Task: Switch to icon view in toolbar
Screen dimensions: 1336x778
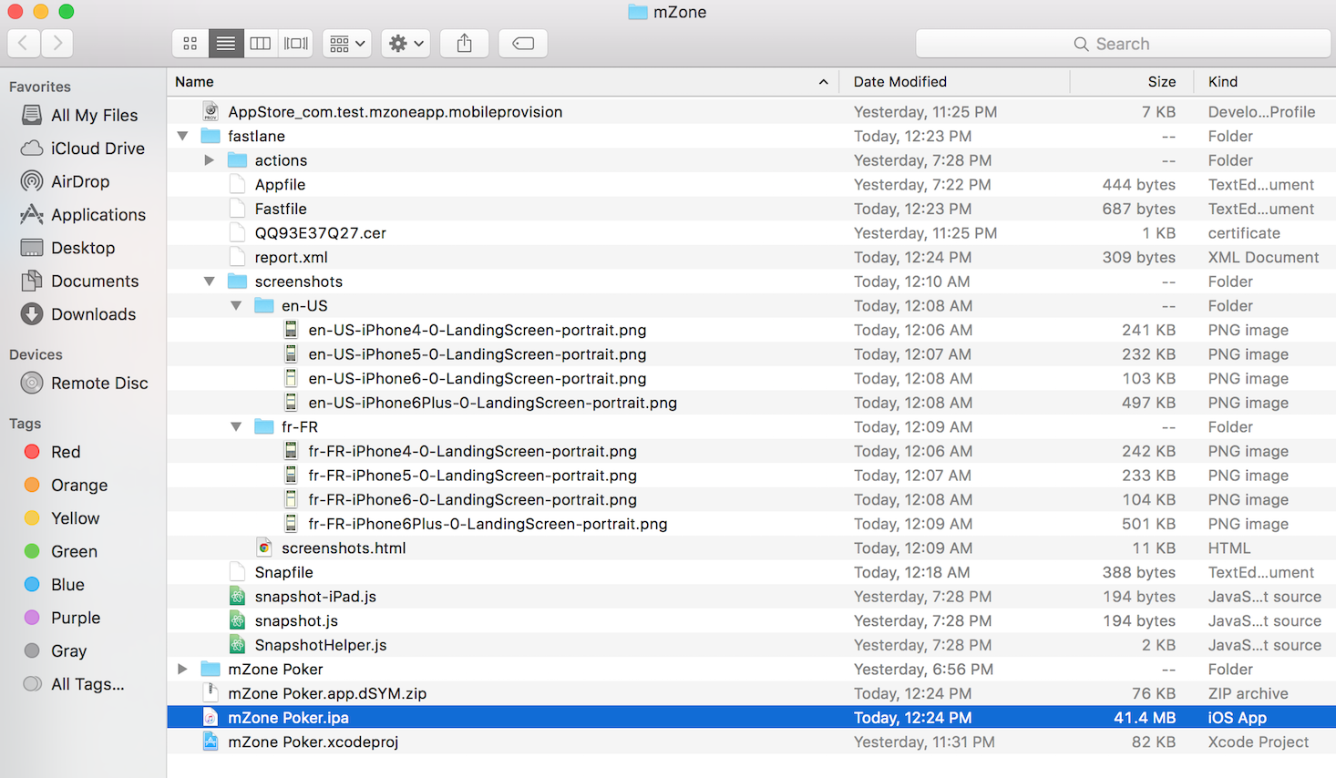Action: pos(190,43)
